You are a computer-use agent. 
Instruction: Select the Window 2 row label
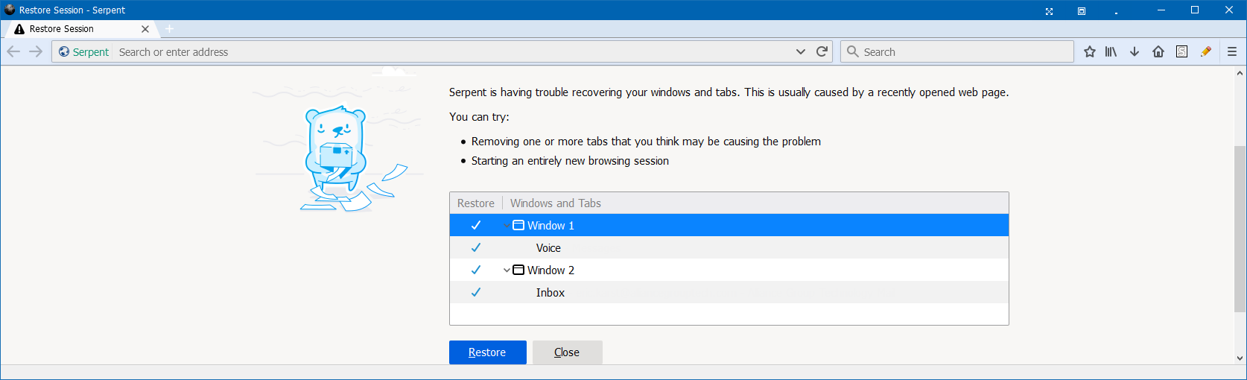coord(550,270)
